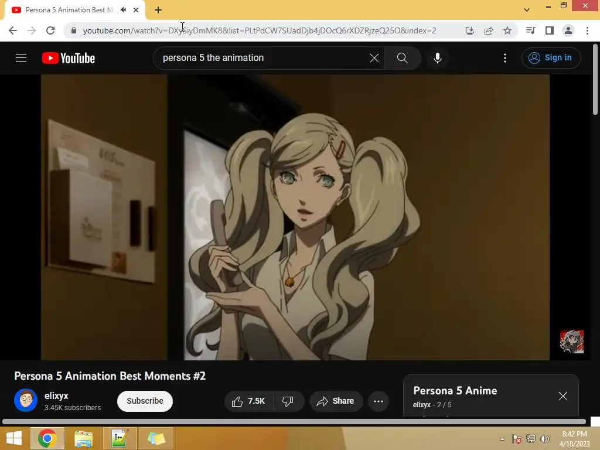600x450 pixels.
Task: Sign in to YouTube
Action: 551,58
